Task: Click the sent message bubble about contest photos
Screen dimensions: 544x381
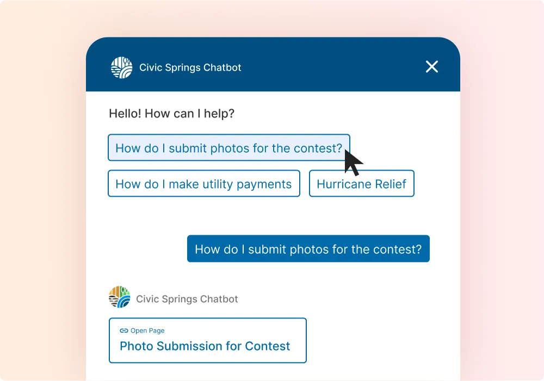Action: click(308, 249)
